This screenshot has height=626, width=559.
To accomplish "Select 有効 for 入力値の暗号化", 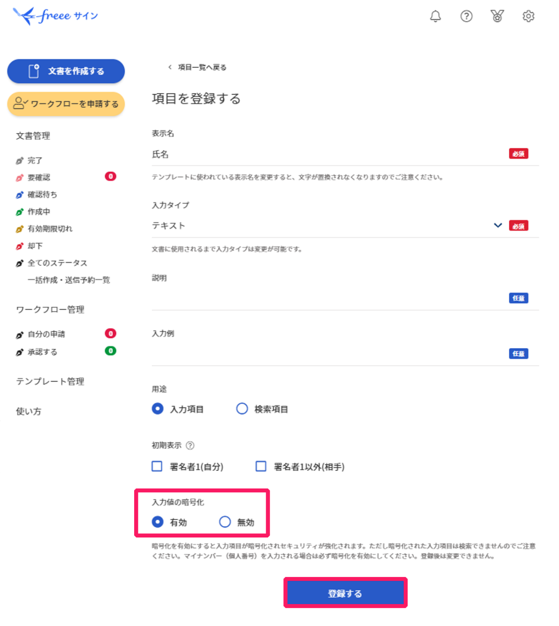I will pos(157,522).
